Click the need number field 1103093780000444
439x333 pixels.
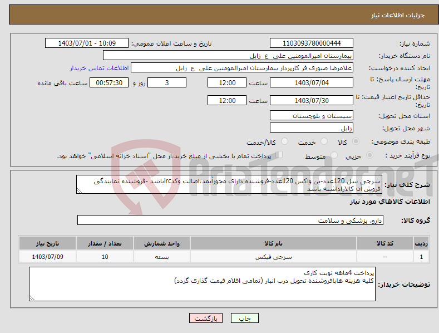pos(312,43)
